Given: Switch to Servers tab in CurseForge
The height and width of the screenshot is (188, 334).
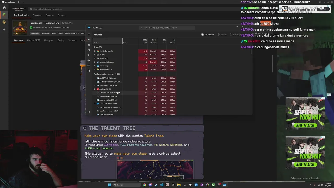Looking at the screenshot, I should click(x=62, y=15).
